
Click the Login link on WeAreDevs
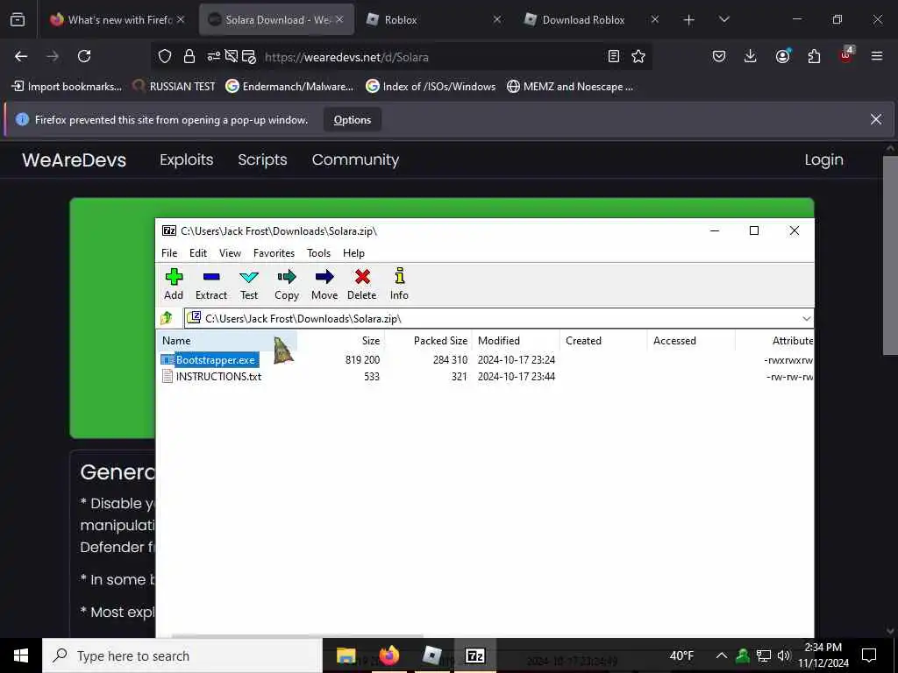823,159
